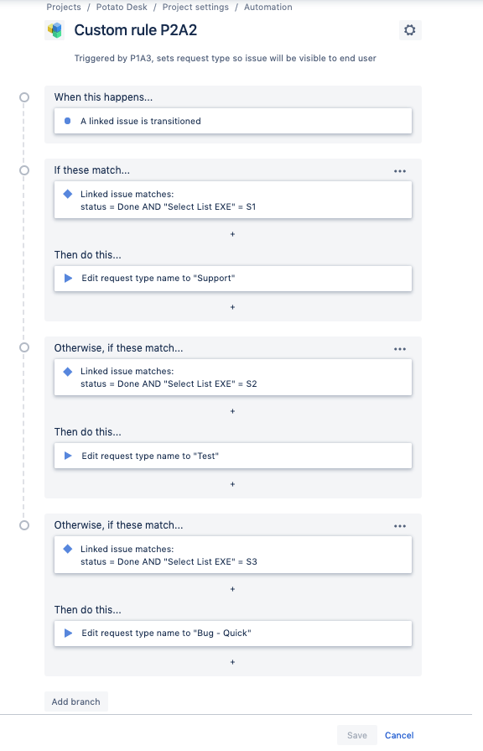Screen dimensions: 483x751
Task: Click the action icon on "Edit request type name to Test"
Action: pos(68,456)
